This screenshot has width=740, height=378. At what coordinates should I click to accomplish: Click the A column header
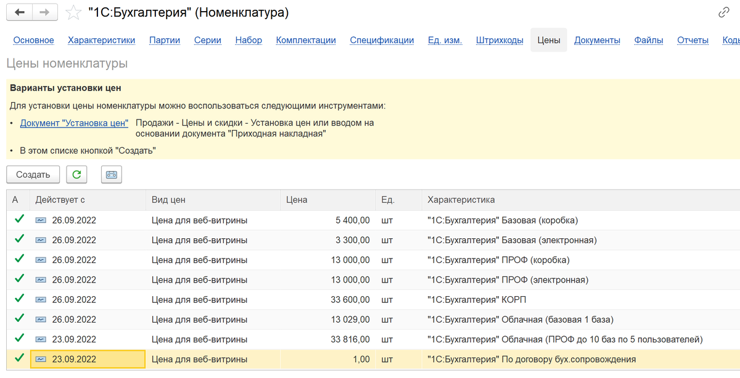18,200
